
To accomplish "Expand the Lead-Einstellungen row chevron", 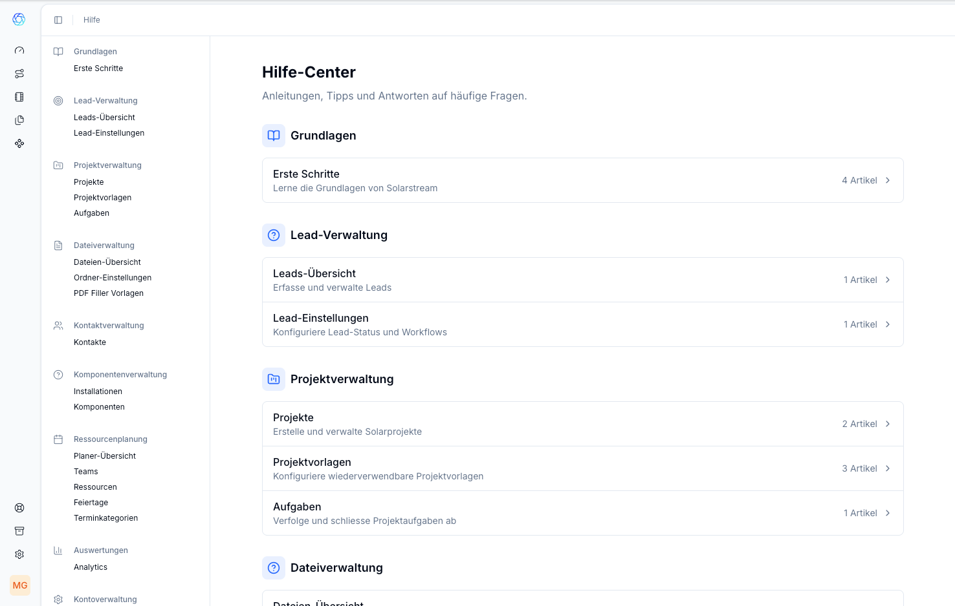I will pyautogui.click(x=888, y=324).
